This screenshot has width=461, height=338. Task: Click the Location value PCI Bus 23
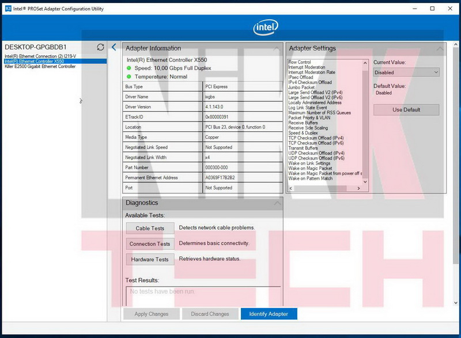tap(235, 127)
